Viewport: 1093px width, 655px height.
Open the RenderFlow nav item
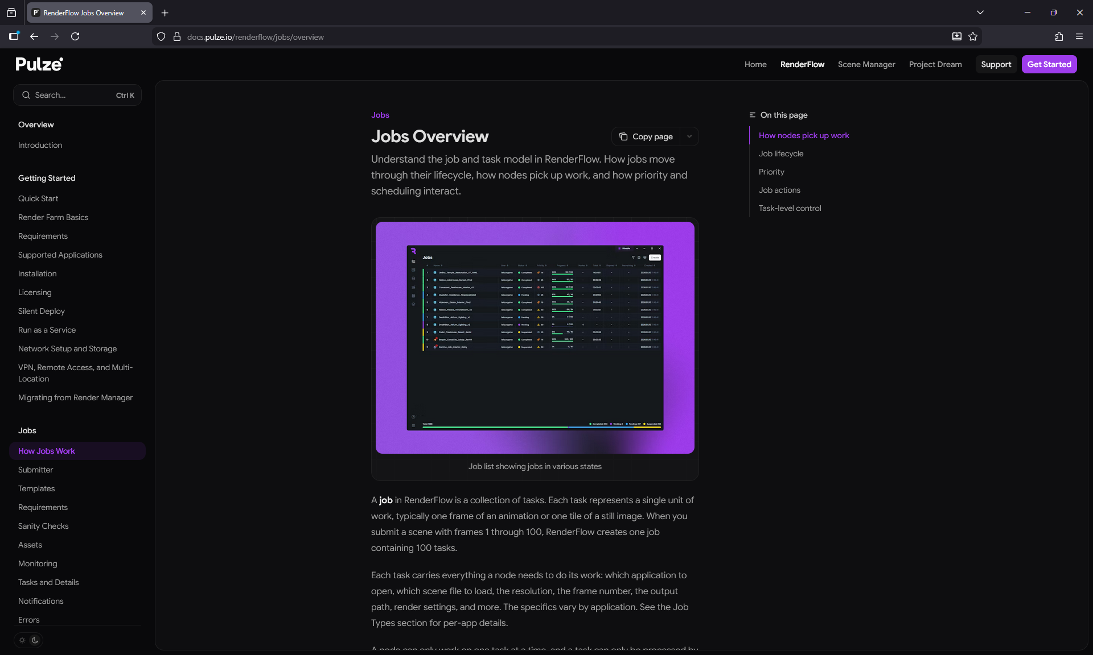click(x=802, y=64)
